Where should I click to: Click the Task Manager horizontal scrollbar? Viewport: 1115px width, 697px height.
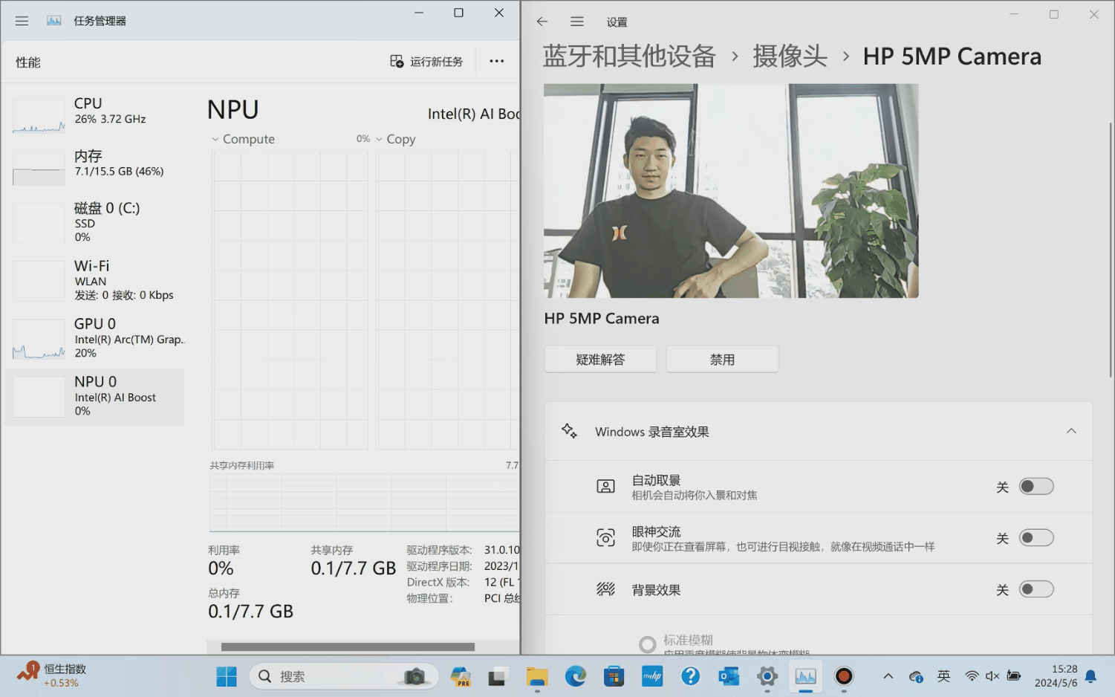click(x=348, y=647)
